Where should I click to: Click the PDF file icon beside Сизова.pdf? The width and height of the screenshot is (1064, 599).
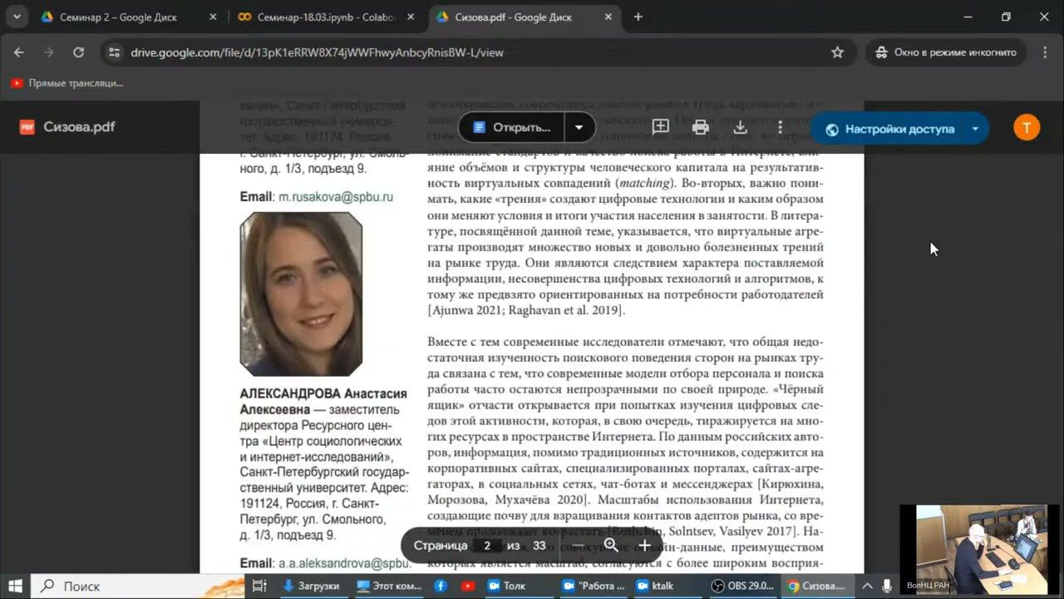pos(27,127)
